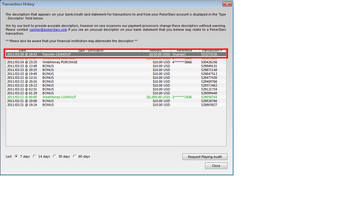Choose the 30 days history range
338x197 pixels.
click(x=55, y=156)
